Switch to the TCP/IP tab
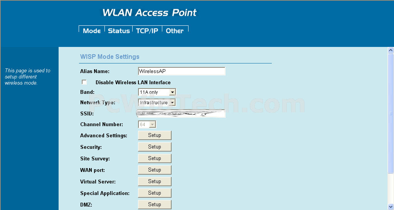Image resolution: width=394 pixels, height=210 pixels. (147, 30)
